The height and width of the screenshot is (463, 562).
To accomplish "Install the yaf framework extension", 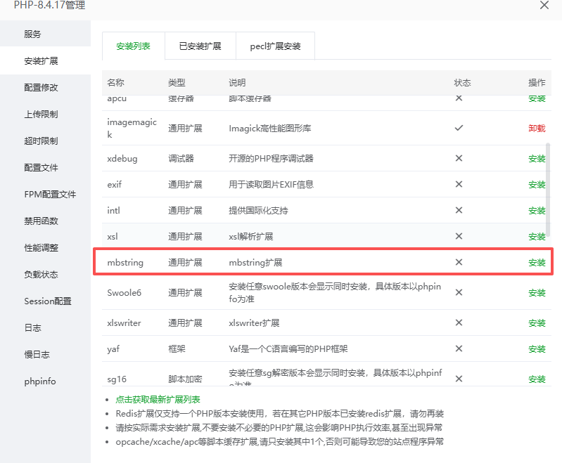I will tap(537, 349).
